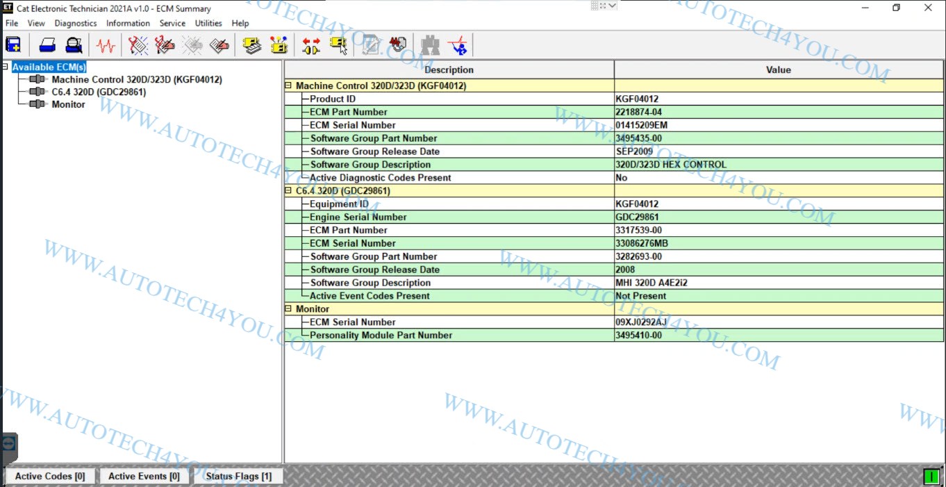Screen dimensions: 946x487
Task: Click the Connect/Disconnect red arrows icon
Action: 311,46
